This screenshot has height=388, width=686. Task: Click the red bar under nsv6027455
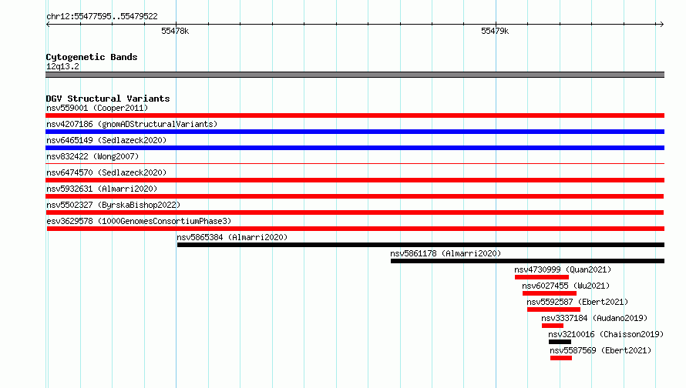[x=550, y=293]
